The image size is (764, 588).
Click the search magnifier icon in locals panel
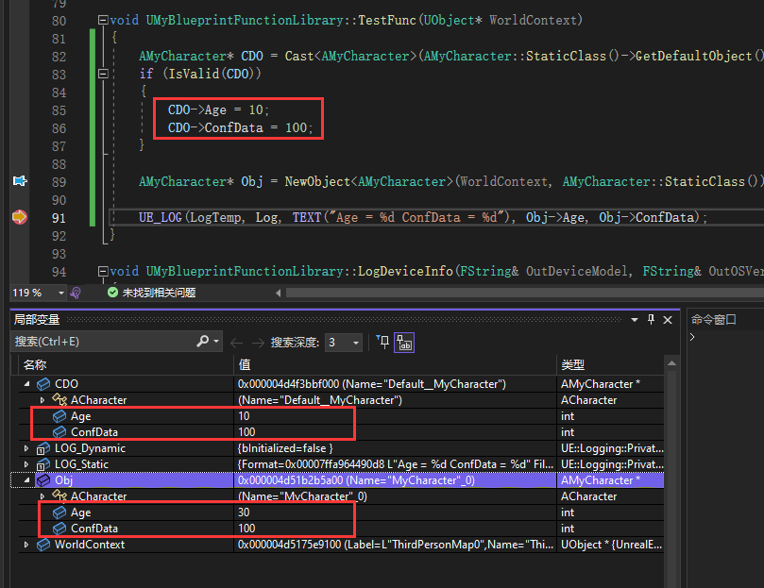tap(203, 342)
